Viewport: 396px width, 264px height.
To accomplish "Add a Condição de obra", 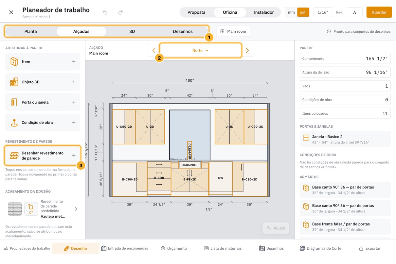I will tap(43, 123).
